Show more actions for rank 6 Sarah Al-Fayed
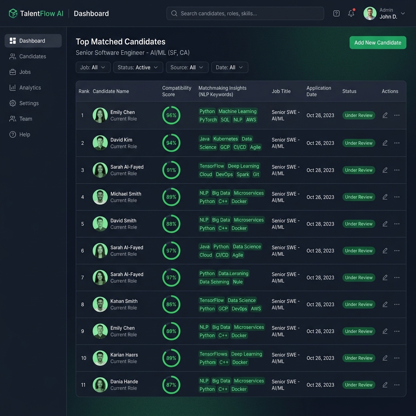The height and width of the screenshot is (416, 416). tap(397, 251)
